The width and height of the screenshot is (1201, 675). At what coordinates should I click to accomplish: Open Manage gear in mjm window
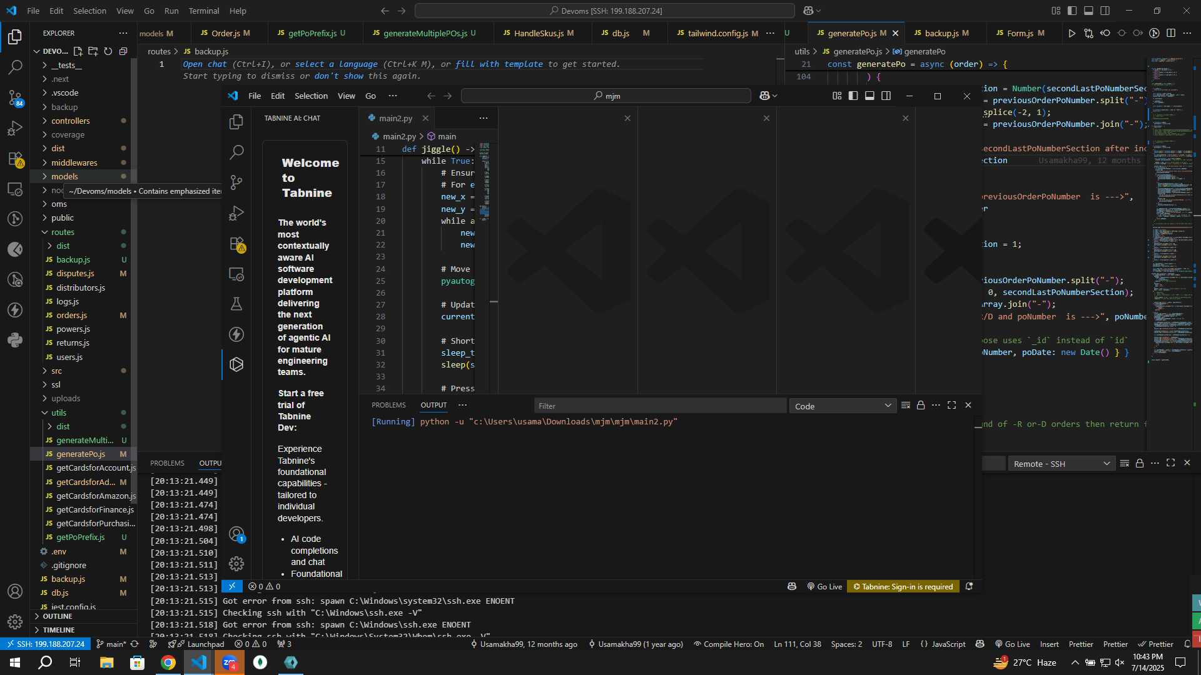point(236,564)
